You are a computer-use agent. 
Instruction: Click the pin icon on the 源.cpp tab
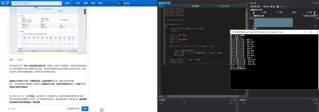pyautogui.click(x=167, y=3)
